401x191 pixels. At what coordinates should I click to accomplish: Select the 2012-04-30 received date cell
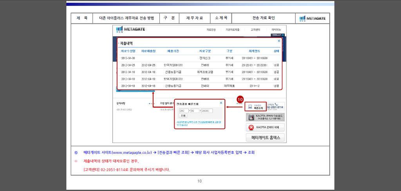point(128,59)
